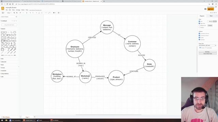Select the hexagon shape in General palette
This screenshot has height=122, width=218.
coord(2,38)
